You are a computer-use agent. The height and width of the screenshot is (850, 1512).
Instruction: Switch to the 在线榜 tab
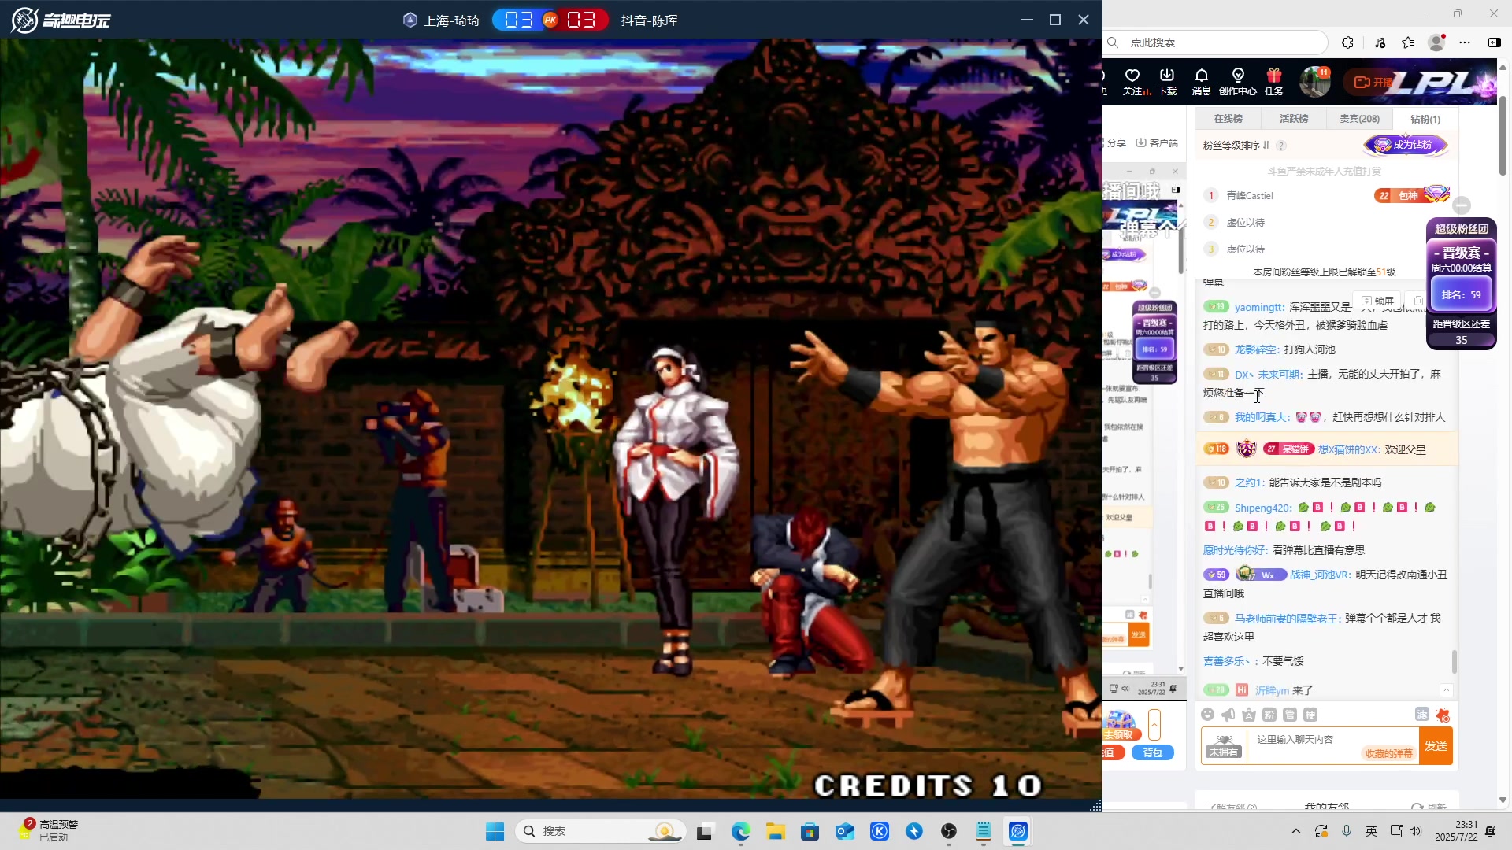point(1228,119)
